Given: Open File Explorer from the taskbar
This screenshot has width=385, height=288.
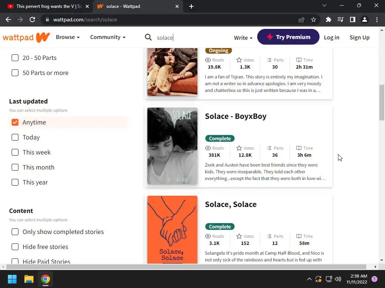Looking at the screenshot, I should (29, 279).
